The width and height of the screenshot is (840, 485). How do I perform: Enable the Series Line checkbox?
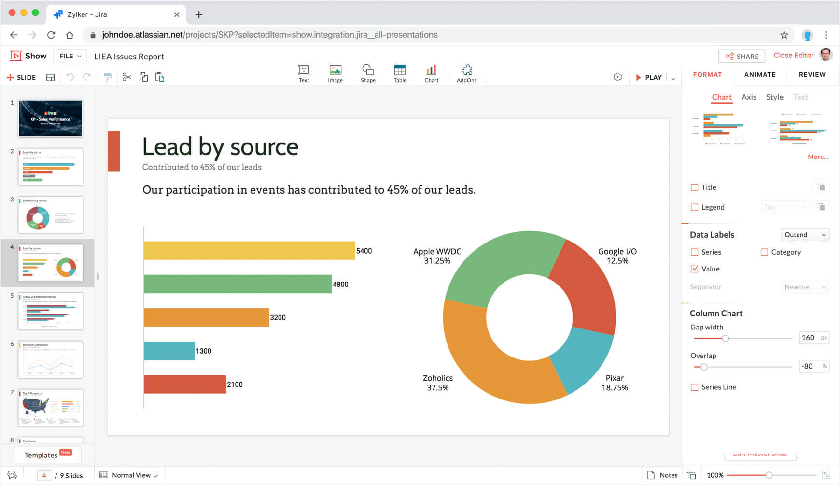click(695, 387)
